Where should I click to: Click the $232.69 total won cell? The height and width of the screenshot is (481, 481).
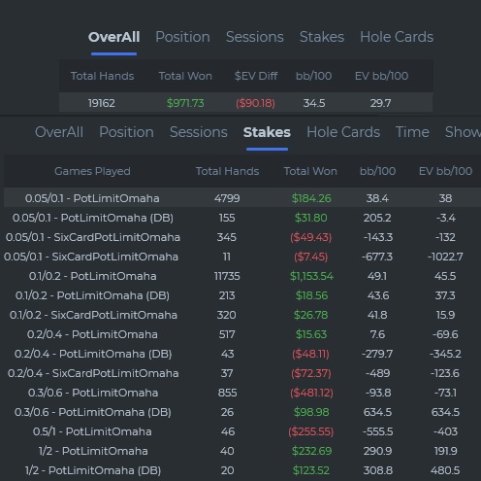[311, 451]
